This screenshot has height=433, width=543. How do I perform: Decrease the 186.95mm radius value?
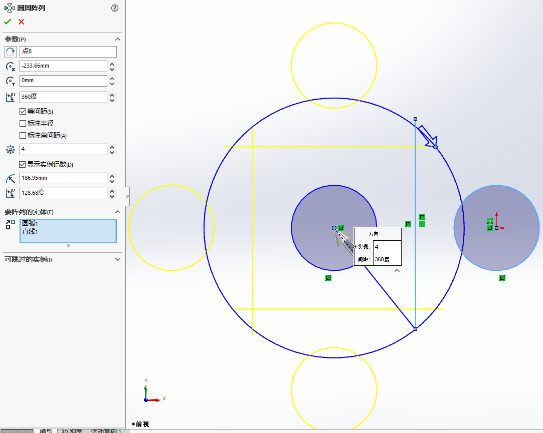(x=112, y=182)
